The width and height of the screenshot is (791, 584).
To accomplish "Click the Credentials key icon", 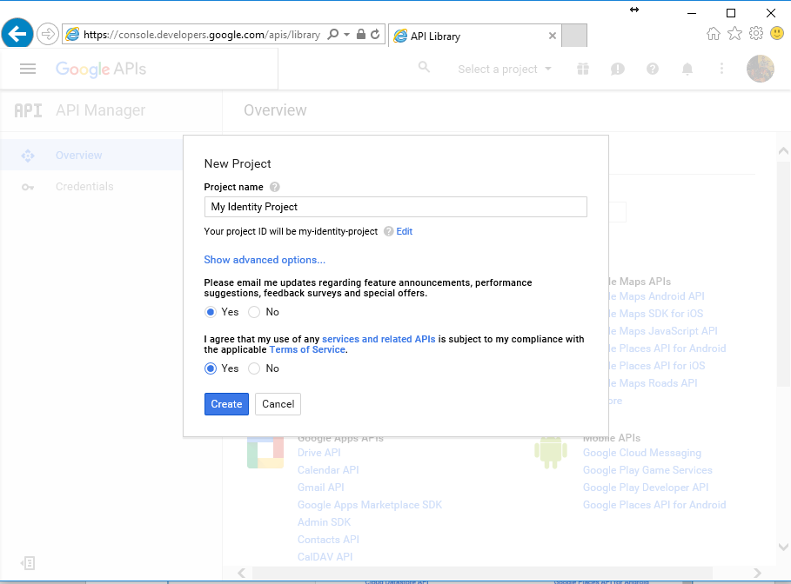I will 28,188.
